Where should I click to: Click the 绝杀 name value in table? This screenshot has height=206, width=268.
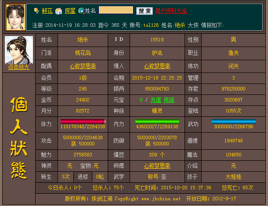click(83, 40)
